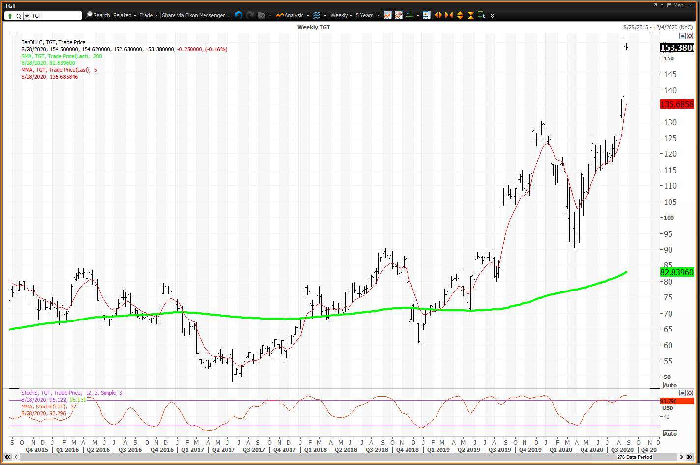Click the collapse toolbar double-chevron icon
The width and height of the screenshot is (700, 465).
tap(662, 5)
